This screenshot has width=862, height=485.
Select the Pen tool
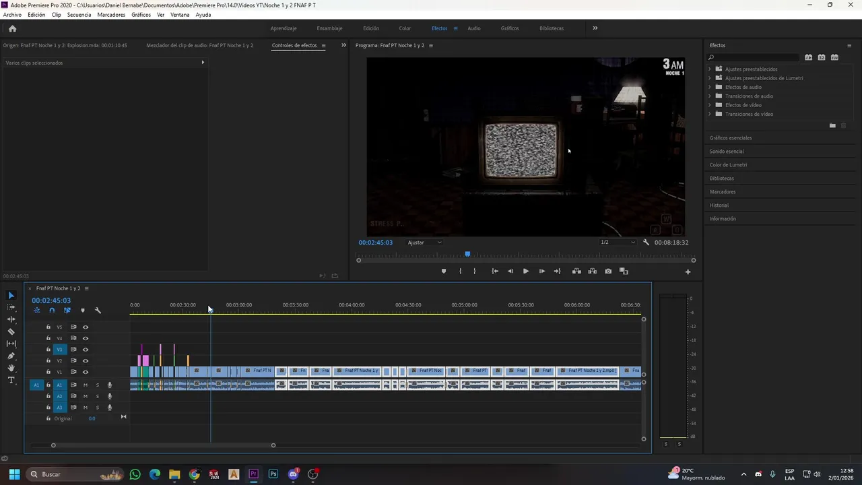tap(11, 356)
